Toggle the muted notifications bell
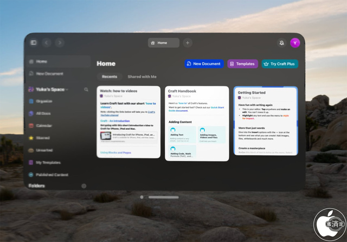Screen dimensions: 347x242 281,43
